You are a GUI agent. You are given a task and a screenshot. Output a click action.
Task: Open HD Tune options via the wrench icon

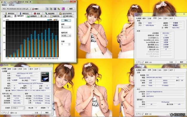point(59,9)
